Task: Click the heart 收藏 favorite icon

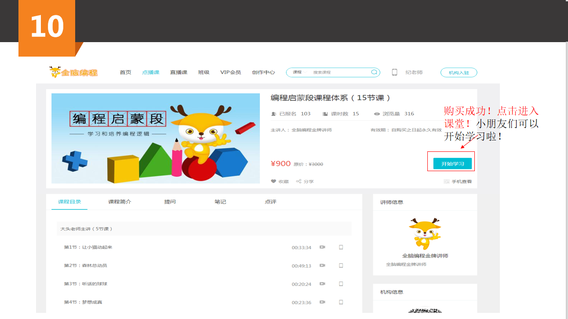Action: pyautogui.click(x=273, y=181)
